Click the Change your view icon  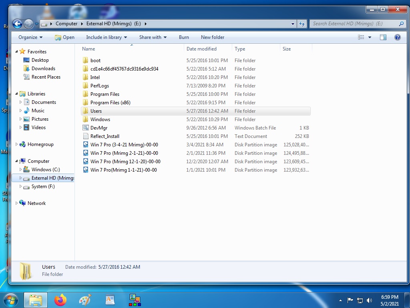[361, 37]
